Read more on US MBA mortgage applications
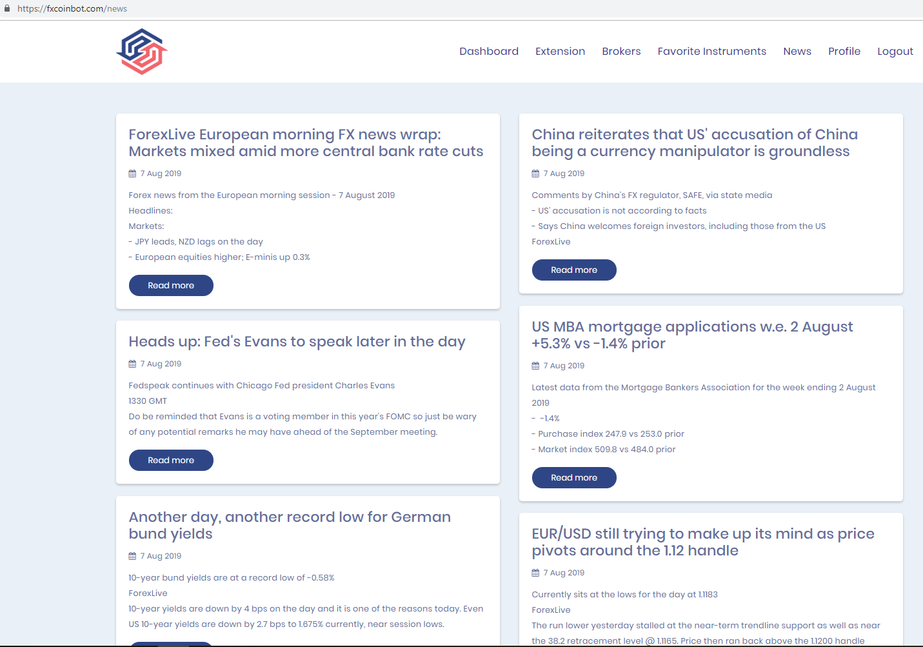 (574, 477)
